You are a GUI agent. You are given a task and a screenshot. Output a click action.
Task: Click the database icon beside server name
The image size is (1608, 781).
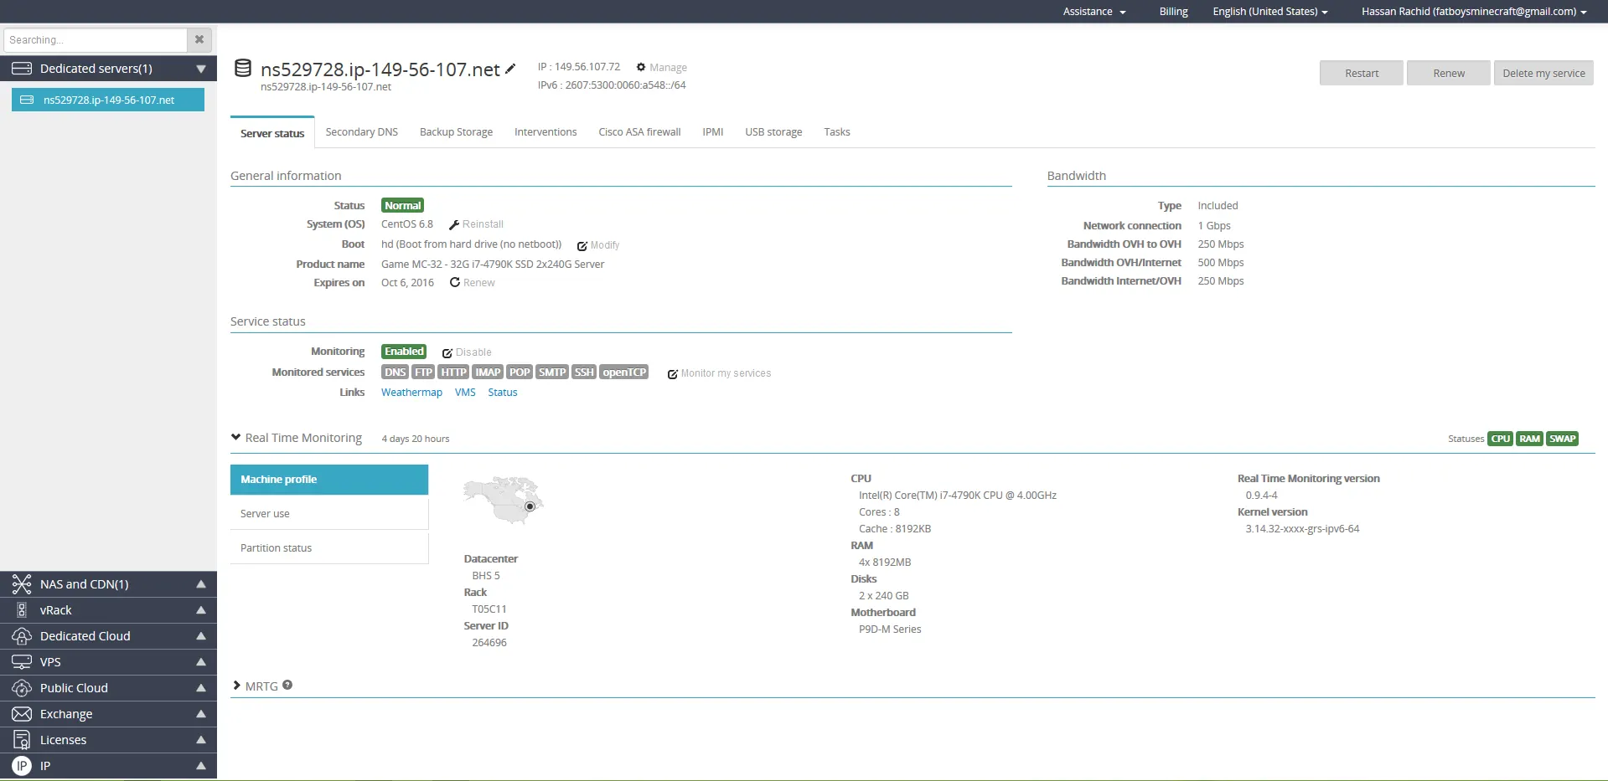point(243,69)
